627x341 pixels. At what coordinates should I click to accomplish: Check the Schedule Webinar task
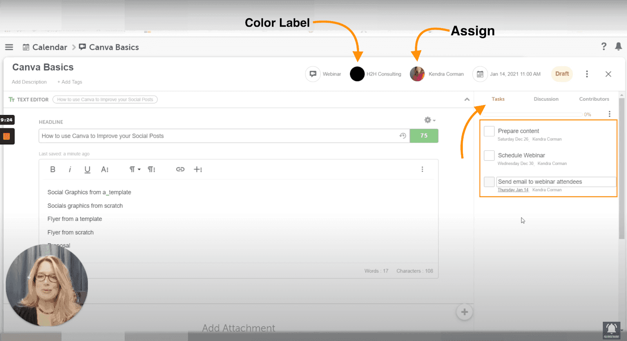[489, 155]
